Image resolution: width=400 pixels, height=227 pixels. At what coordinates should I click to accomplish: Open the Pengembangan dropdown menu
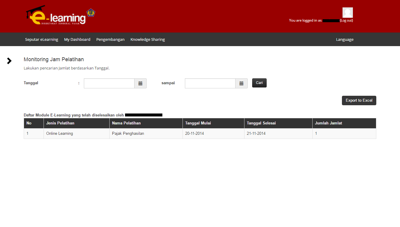pos(110,39)
